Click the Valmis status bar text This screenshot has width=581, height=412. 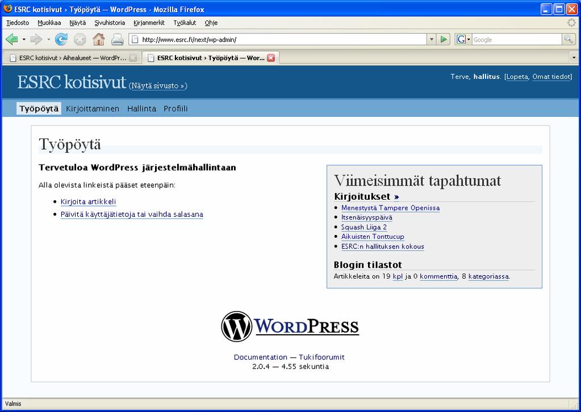click(13, 404)
